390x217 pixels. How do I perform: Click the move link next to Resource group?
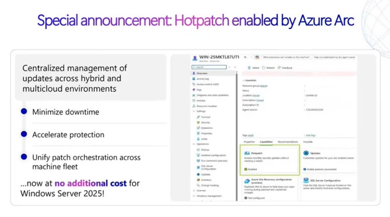coord(264,86)
